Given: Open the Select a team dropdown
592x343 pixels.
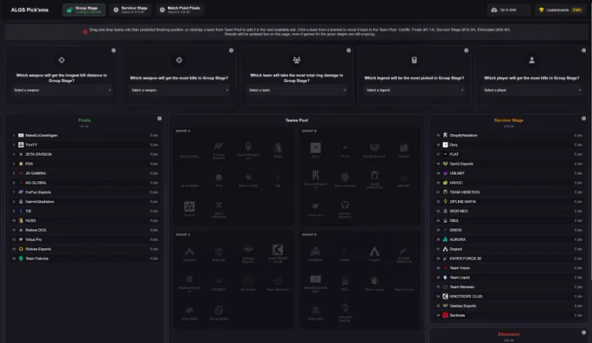Looking at the screenshot, I should (x=297, y=91).
